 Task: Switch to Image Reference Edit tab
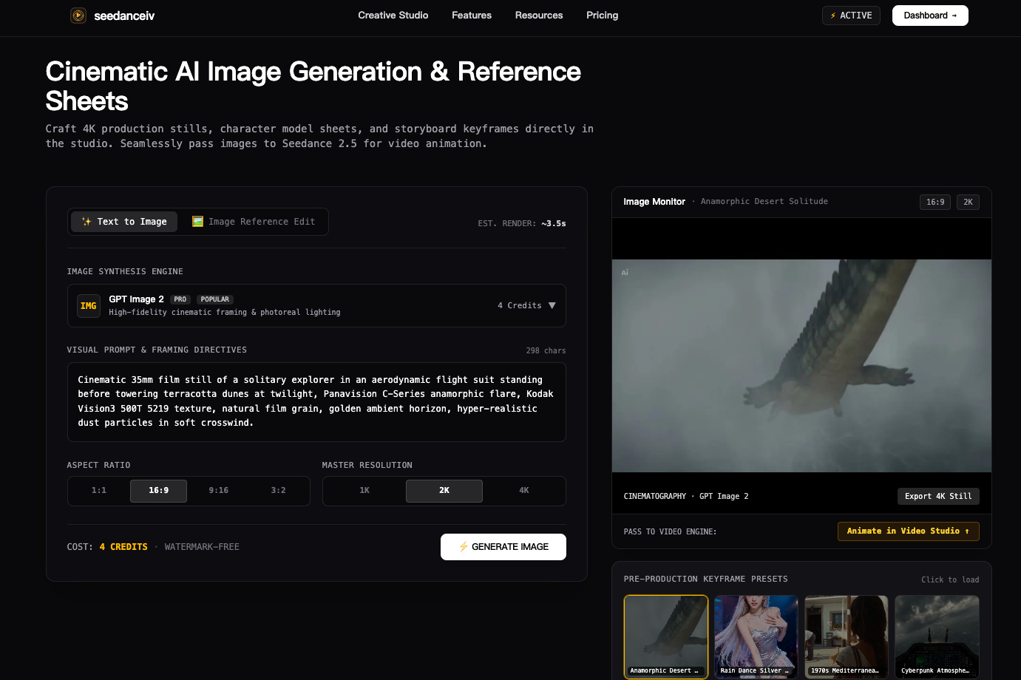tap(254, 222)
